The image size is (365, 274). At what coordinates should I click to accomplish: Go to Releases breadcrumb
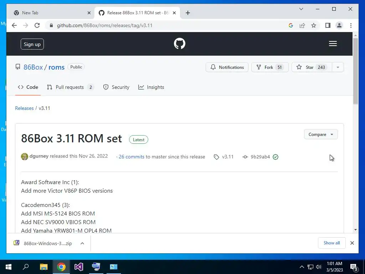click(x=24, y=108)
